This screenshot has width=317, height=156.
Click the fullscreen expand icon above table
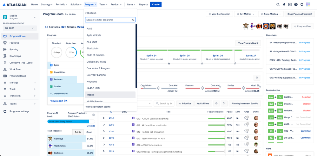(x=224, y=103)
